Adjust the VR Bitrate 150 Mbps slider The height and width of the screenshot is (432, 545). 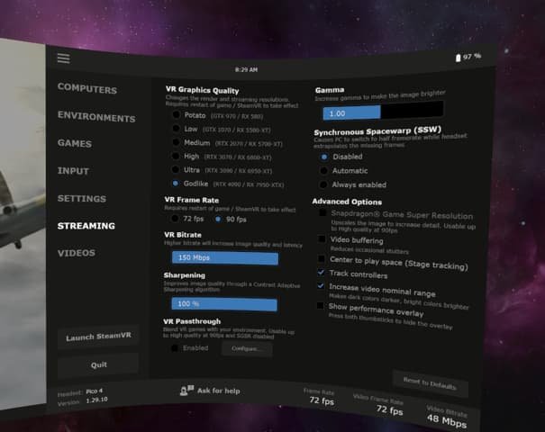(225, 258)
